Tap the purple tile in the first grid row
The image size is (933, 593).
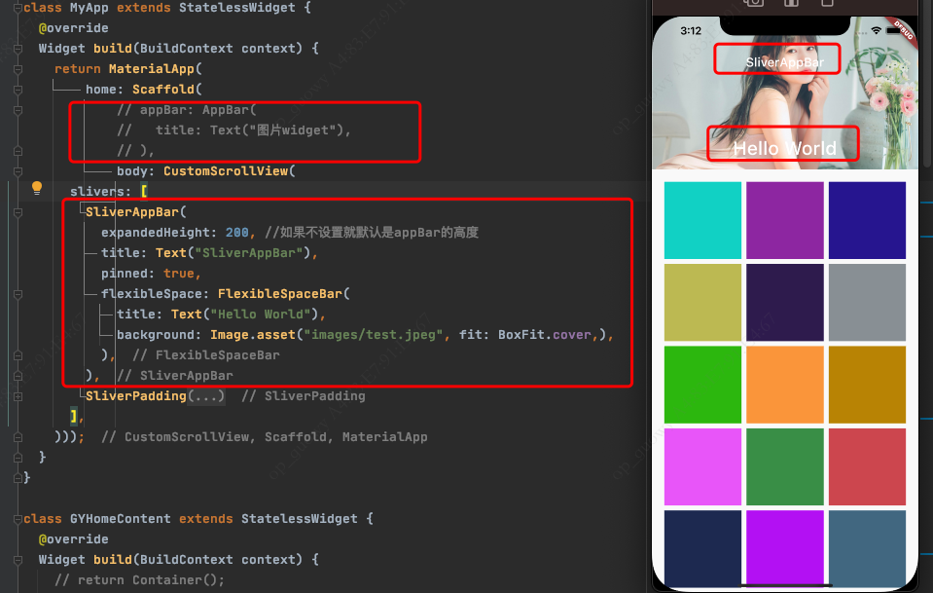785,220
